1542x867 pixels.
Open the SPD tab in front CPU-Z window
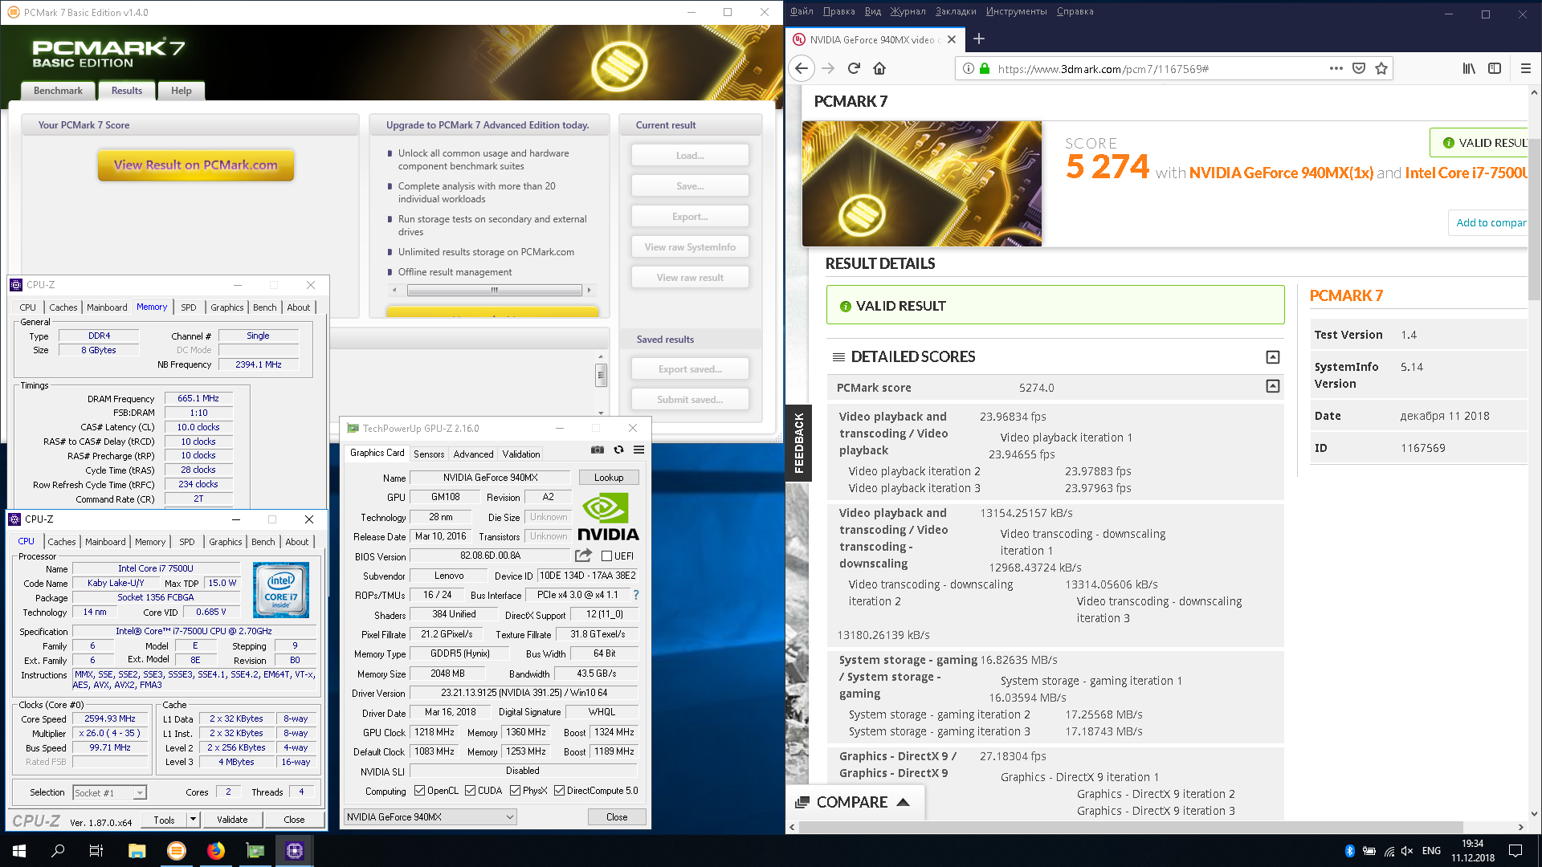point(186,542)
